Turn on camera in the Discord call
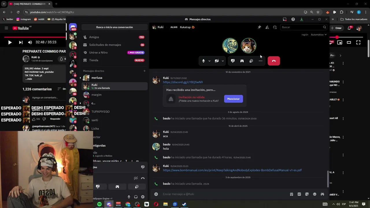 [x=217, y=61]
